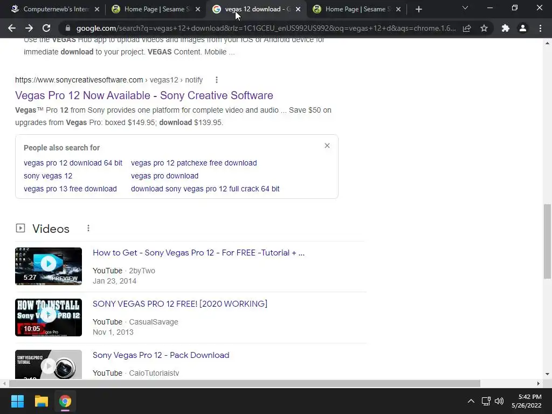Screen dimensions: 552x414
Task: Click the padlock site info icon
Action: pyautogui.click(x=68, y=28)
